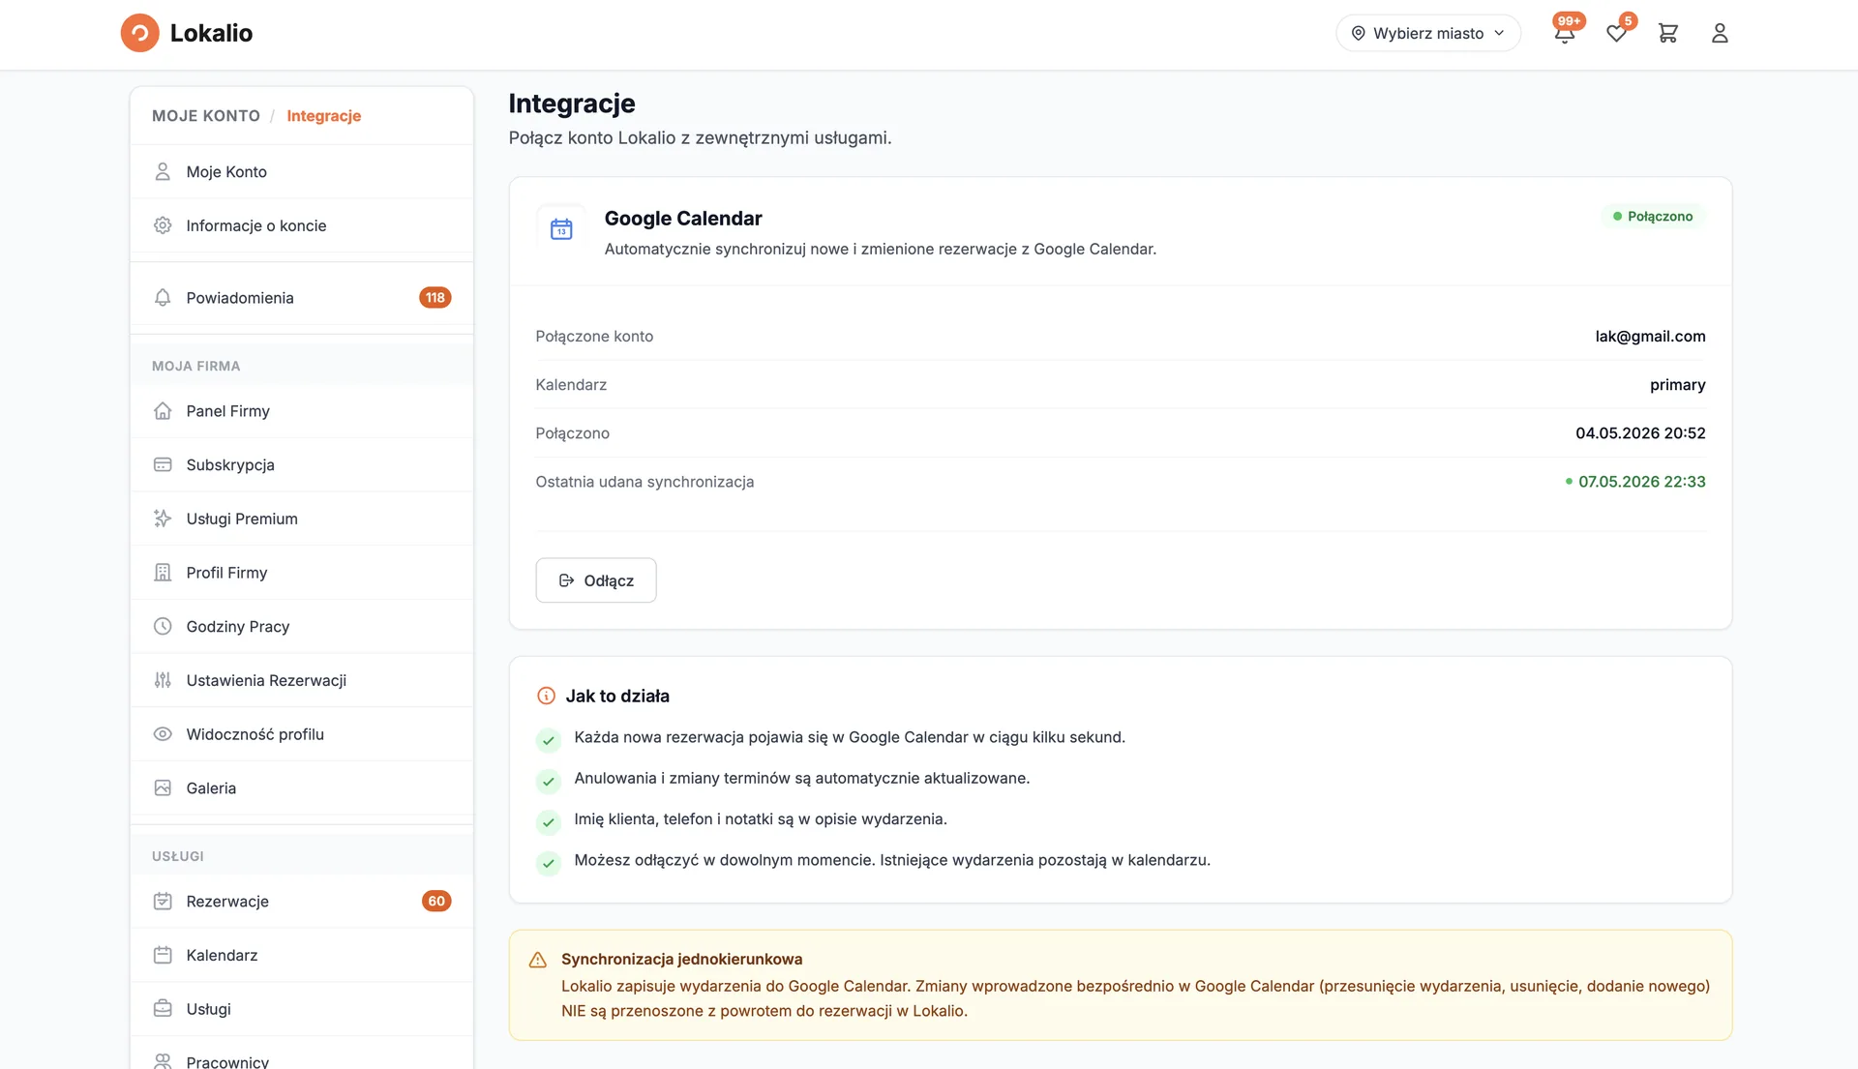1858x1069 pixels.
Task: Click the Jak to działa heading
Action: (x=617, y=697)
